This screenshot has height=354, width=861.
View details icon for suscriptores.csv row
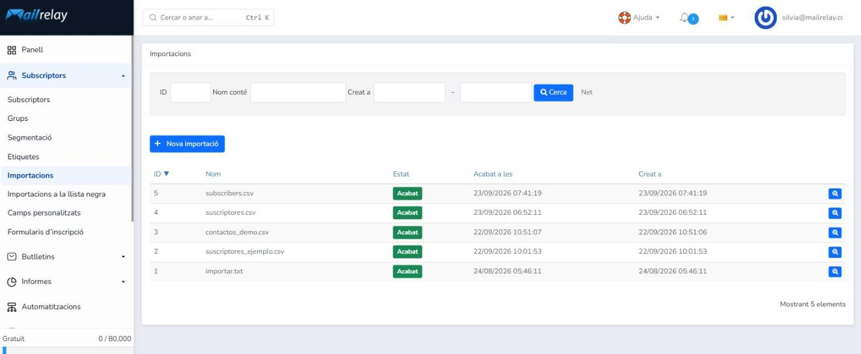835,213
